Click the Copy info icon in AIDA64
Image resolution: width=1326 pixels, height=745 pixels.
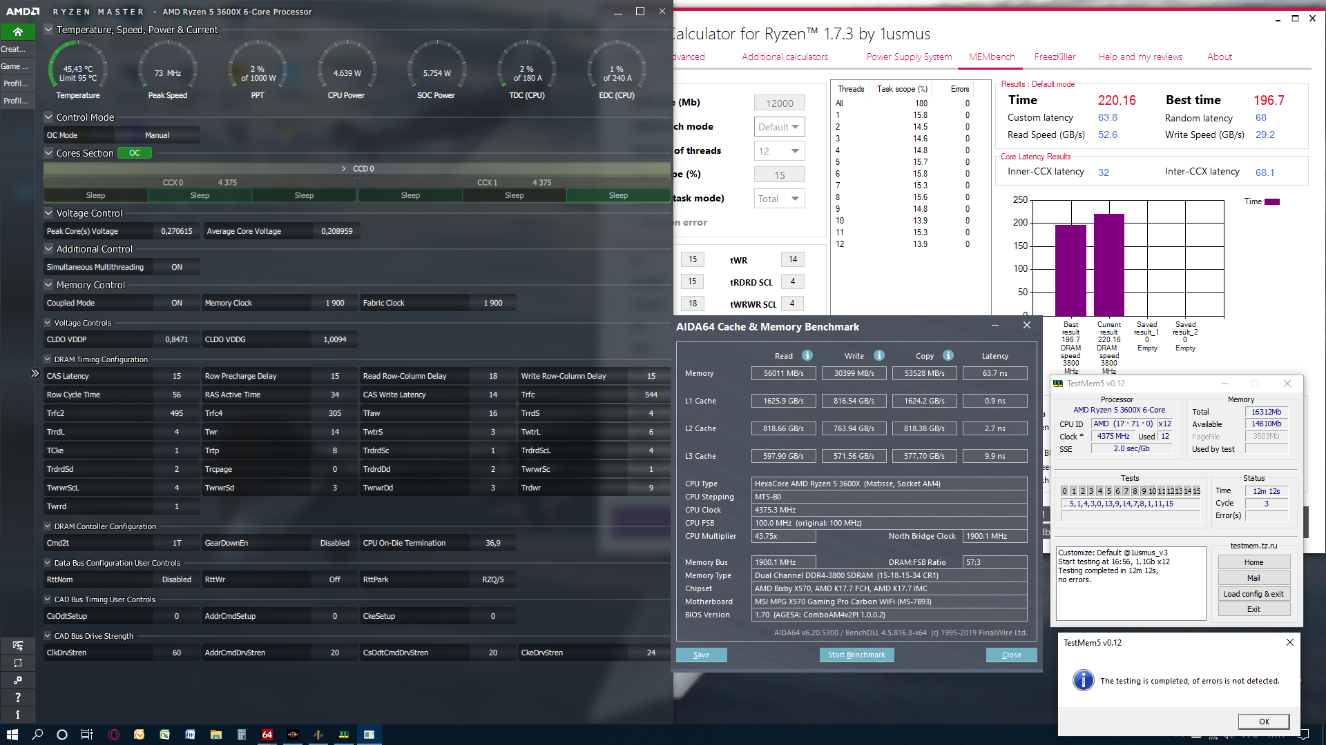point(948,356)
